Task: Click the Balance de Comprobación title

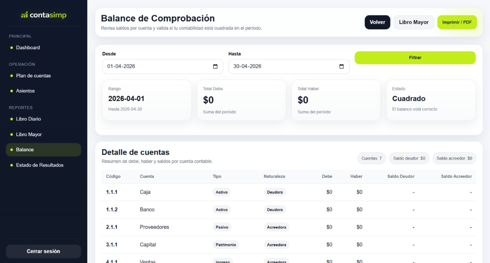Action: 158,18
